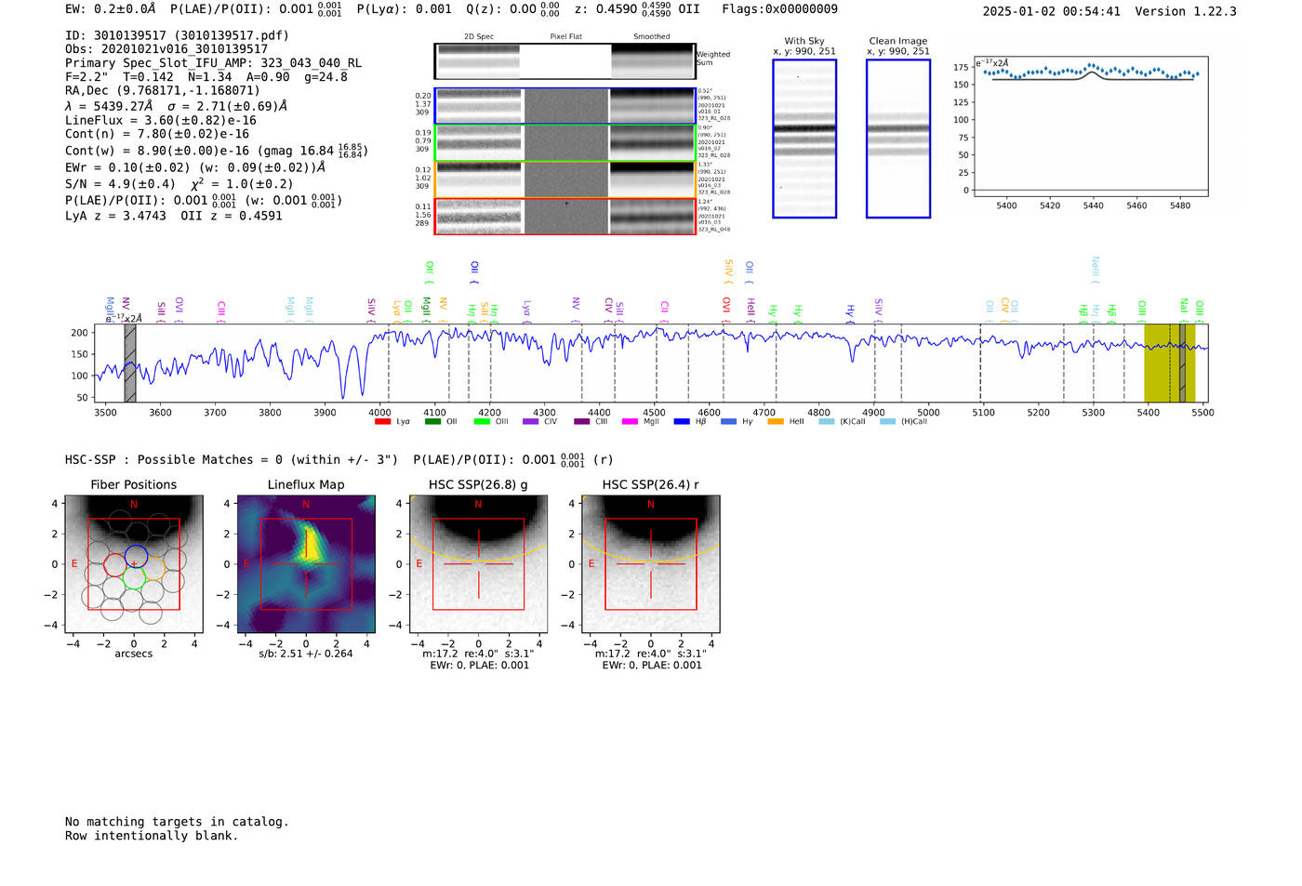The height and width of the screenshot is (886, 1302).
Task: Click the HeII orange legend swatch
Action: pos(776,421)
